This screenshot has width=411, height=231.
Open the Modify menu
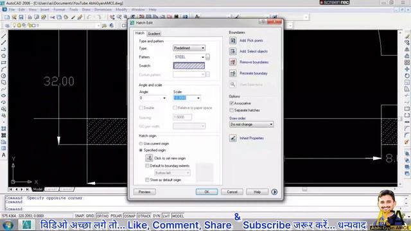pos(121,10)
